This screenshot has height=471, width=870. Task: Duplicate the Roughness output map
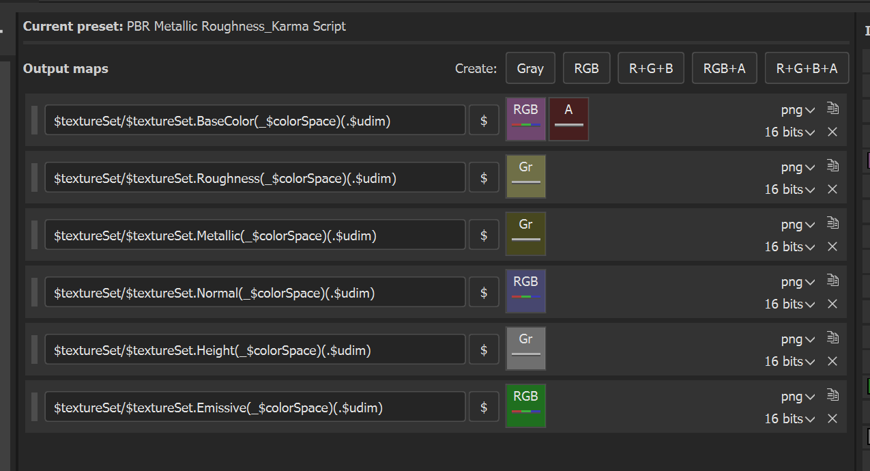pos(832,165)
